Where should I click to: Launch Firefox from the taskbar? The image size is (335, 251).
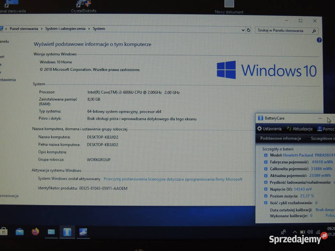tap(36, 231)
